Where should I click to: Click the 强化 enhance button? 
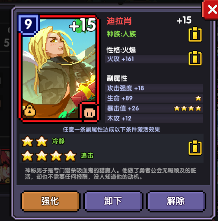click(50, 201)
